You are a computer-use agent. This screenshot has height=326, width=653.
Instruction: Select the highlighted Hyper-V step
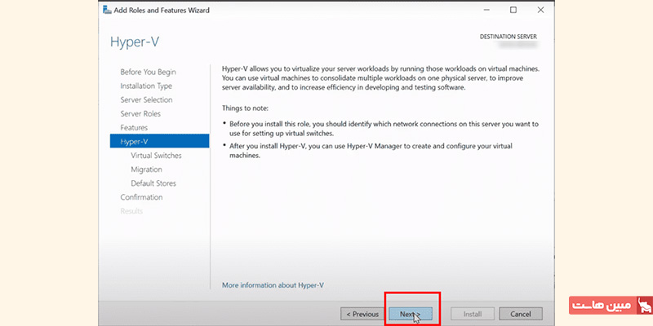coord(159,141)
